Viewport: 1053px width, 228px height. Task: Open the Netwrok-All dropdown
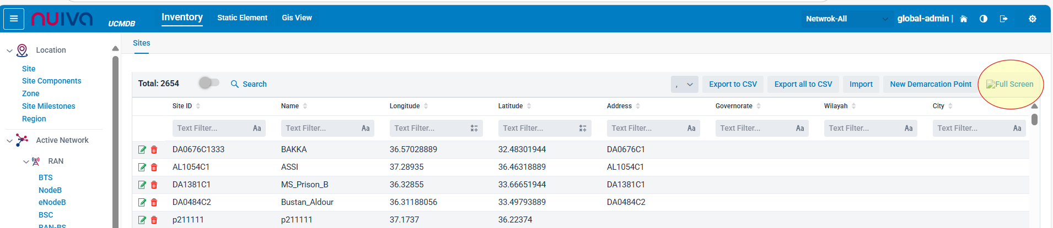click(x=846, y=19)
